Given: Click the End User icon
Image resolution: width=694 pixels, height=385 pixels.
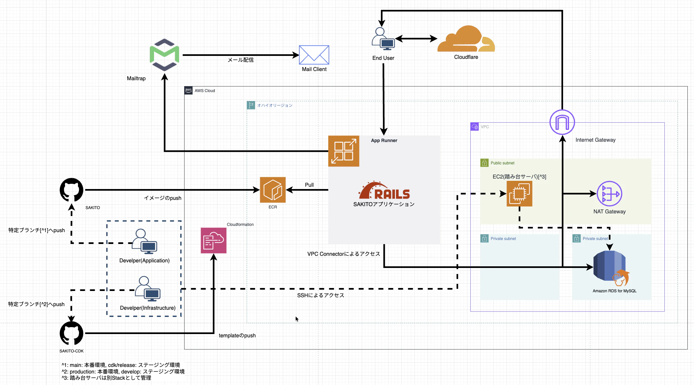Looking at the screenshot, I should pos(383,39).
